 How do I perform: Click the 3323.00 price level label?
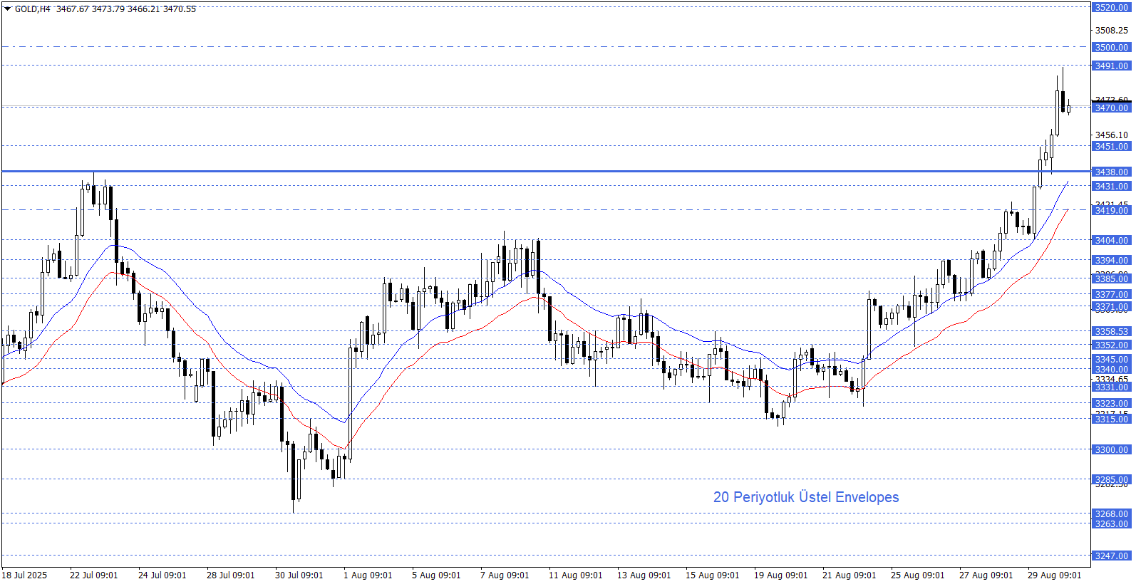1111,404
